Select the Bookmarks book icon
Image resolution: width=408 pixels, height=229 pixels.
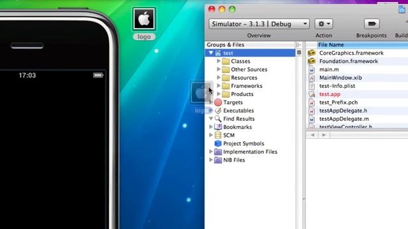tap(218, 127)
